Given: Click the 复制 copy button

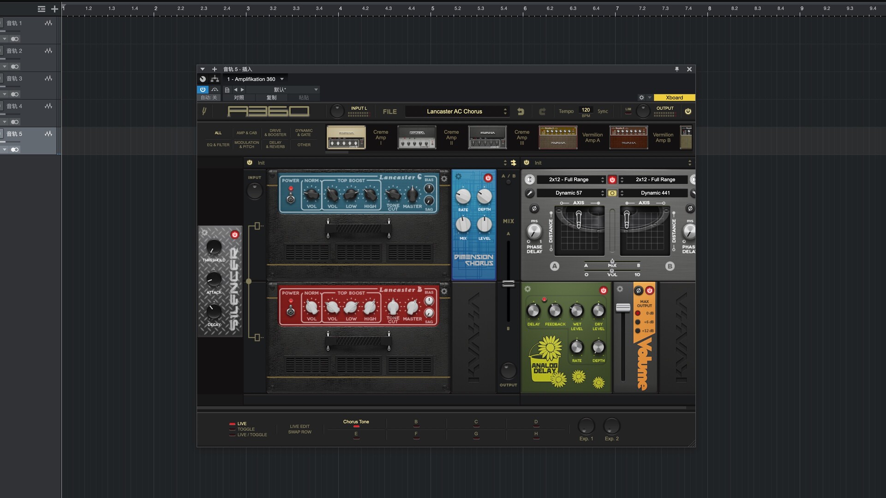Looking at the screenshot, I should pyautogui.click(x=271, y=97).
